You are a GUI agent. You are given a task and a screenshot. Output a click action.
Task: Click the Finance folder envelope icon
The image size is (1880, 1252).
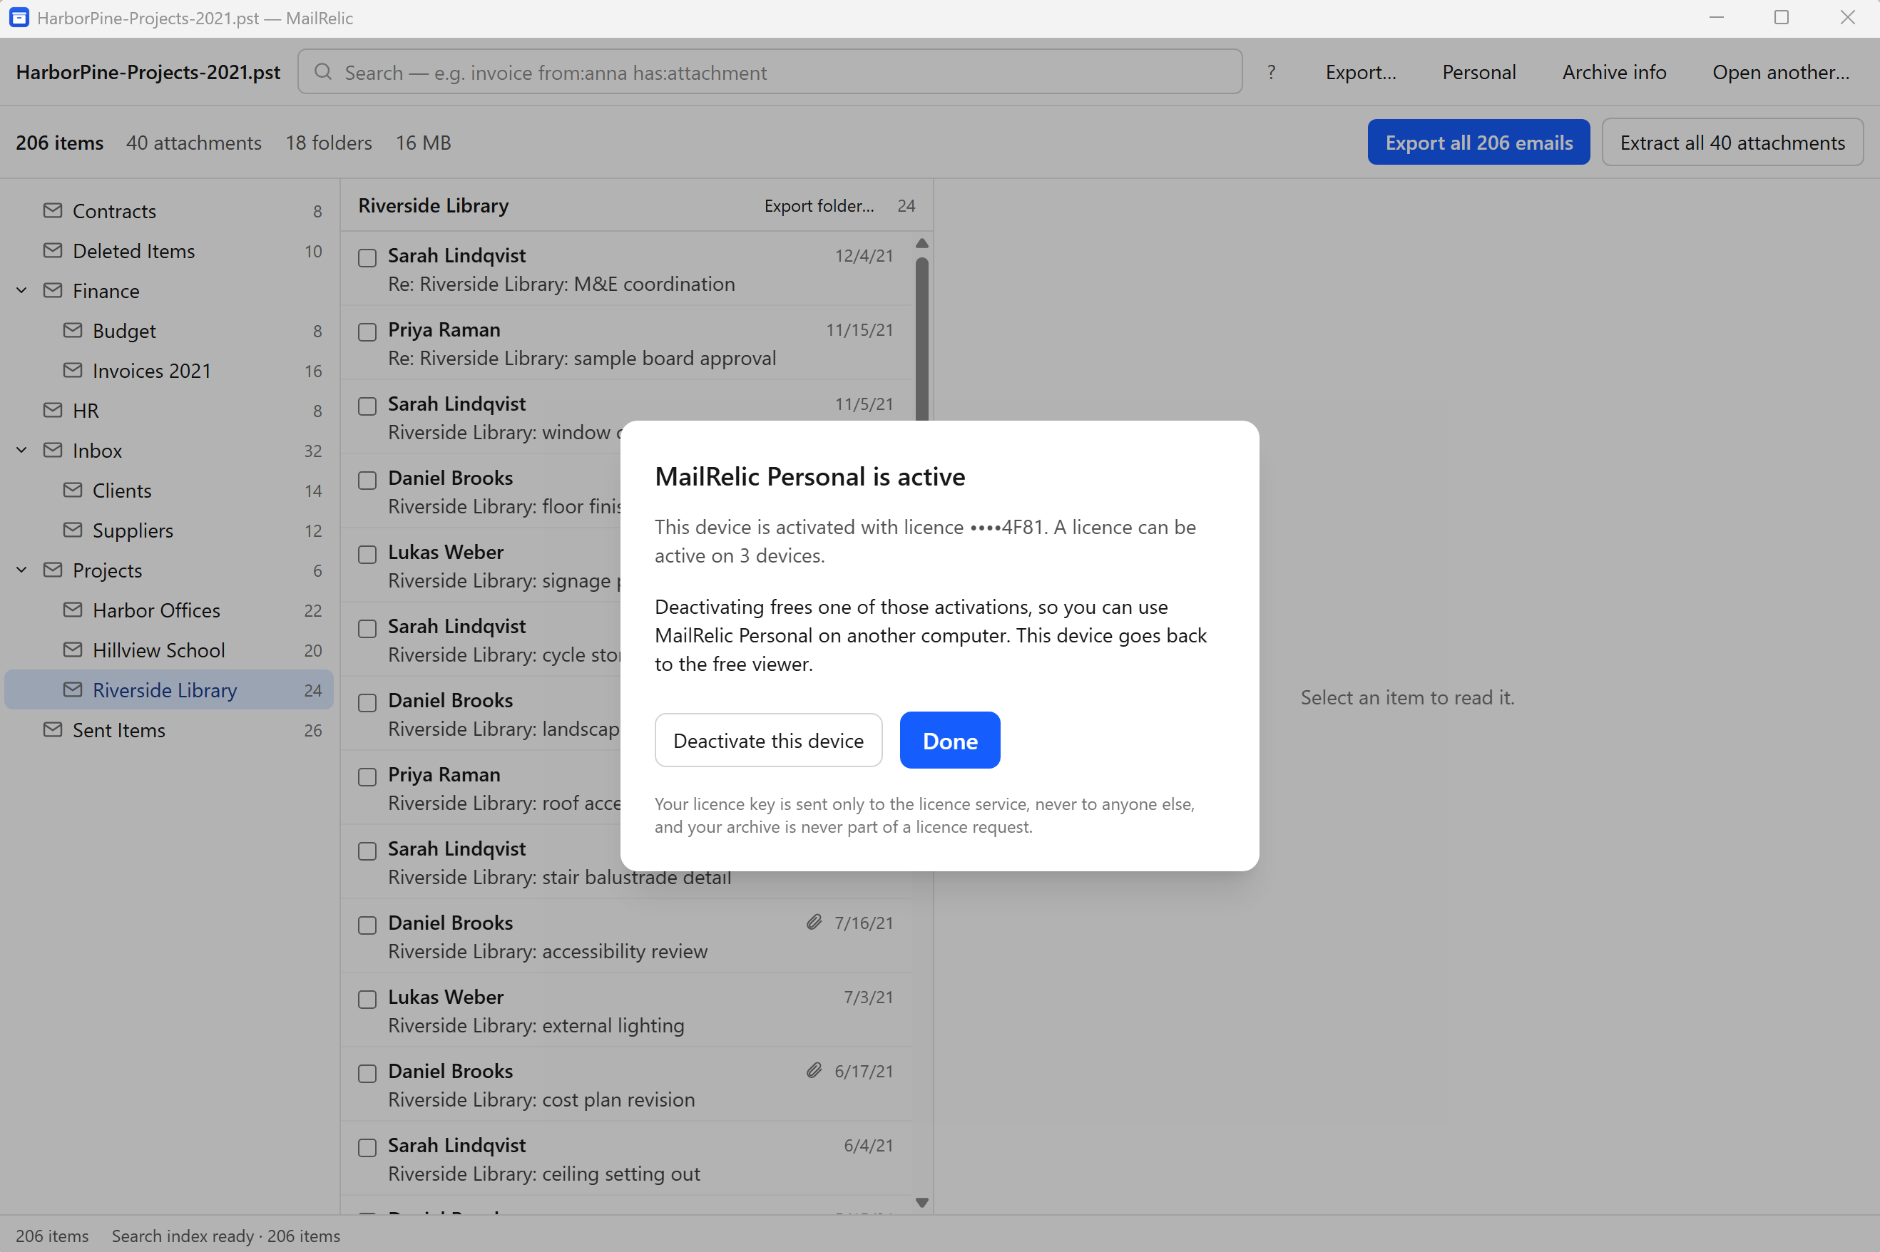click(x=53, y=291)
